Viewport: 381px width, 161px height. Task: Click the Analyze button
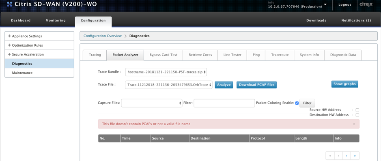point(224,85)
